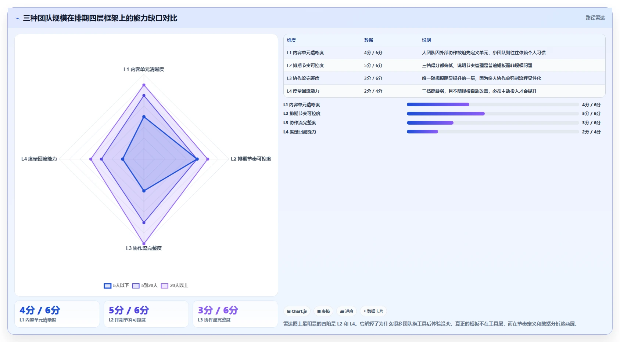The width and height of the screenshot is (620, 342).
Task: Click the 5到20人 data point on the L1 axis
Action: coord(144,96)
